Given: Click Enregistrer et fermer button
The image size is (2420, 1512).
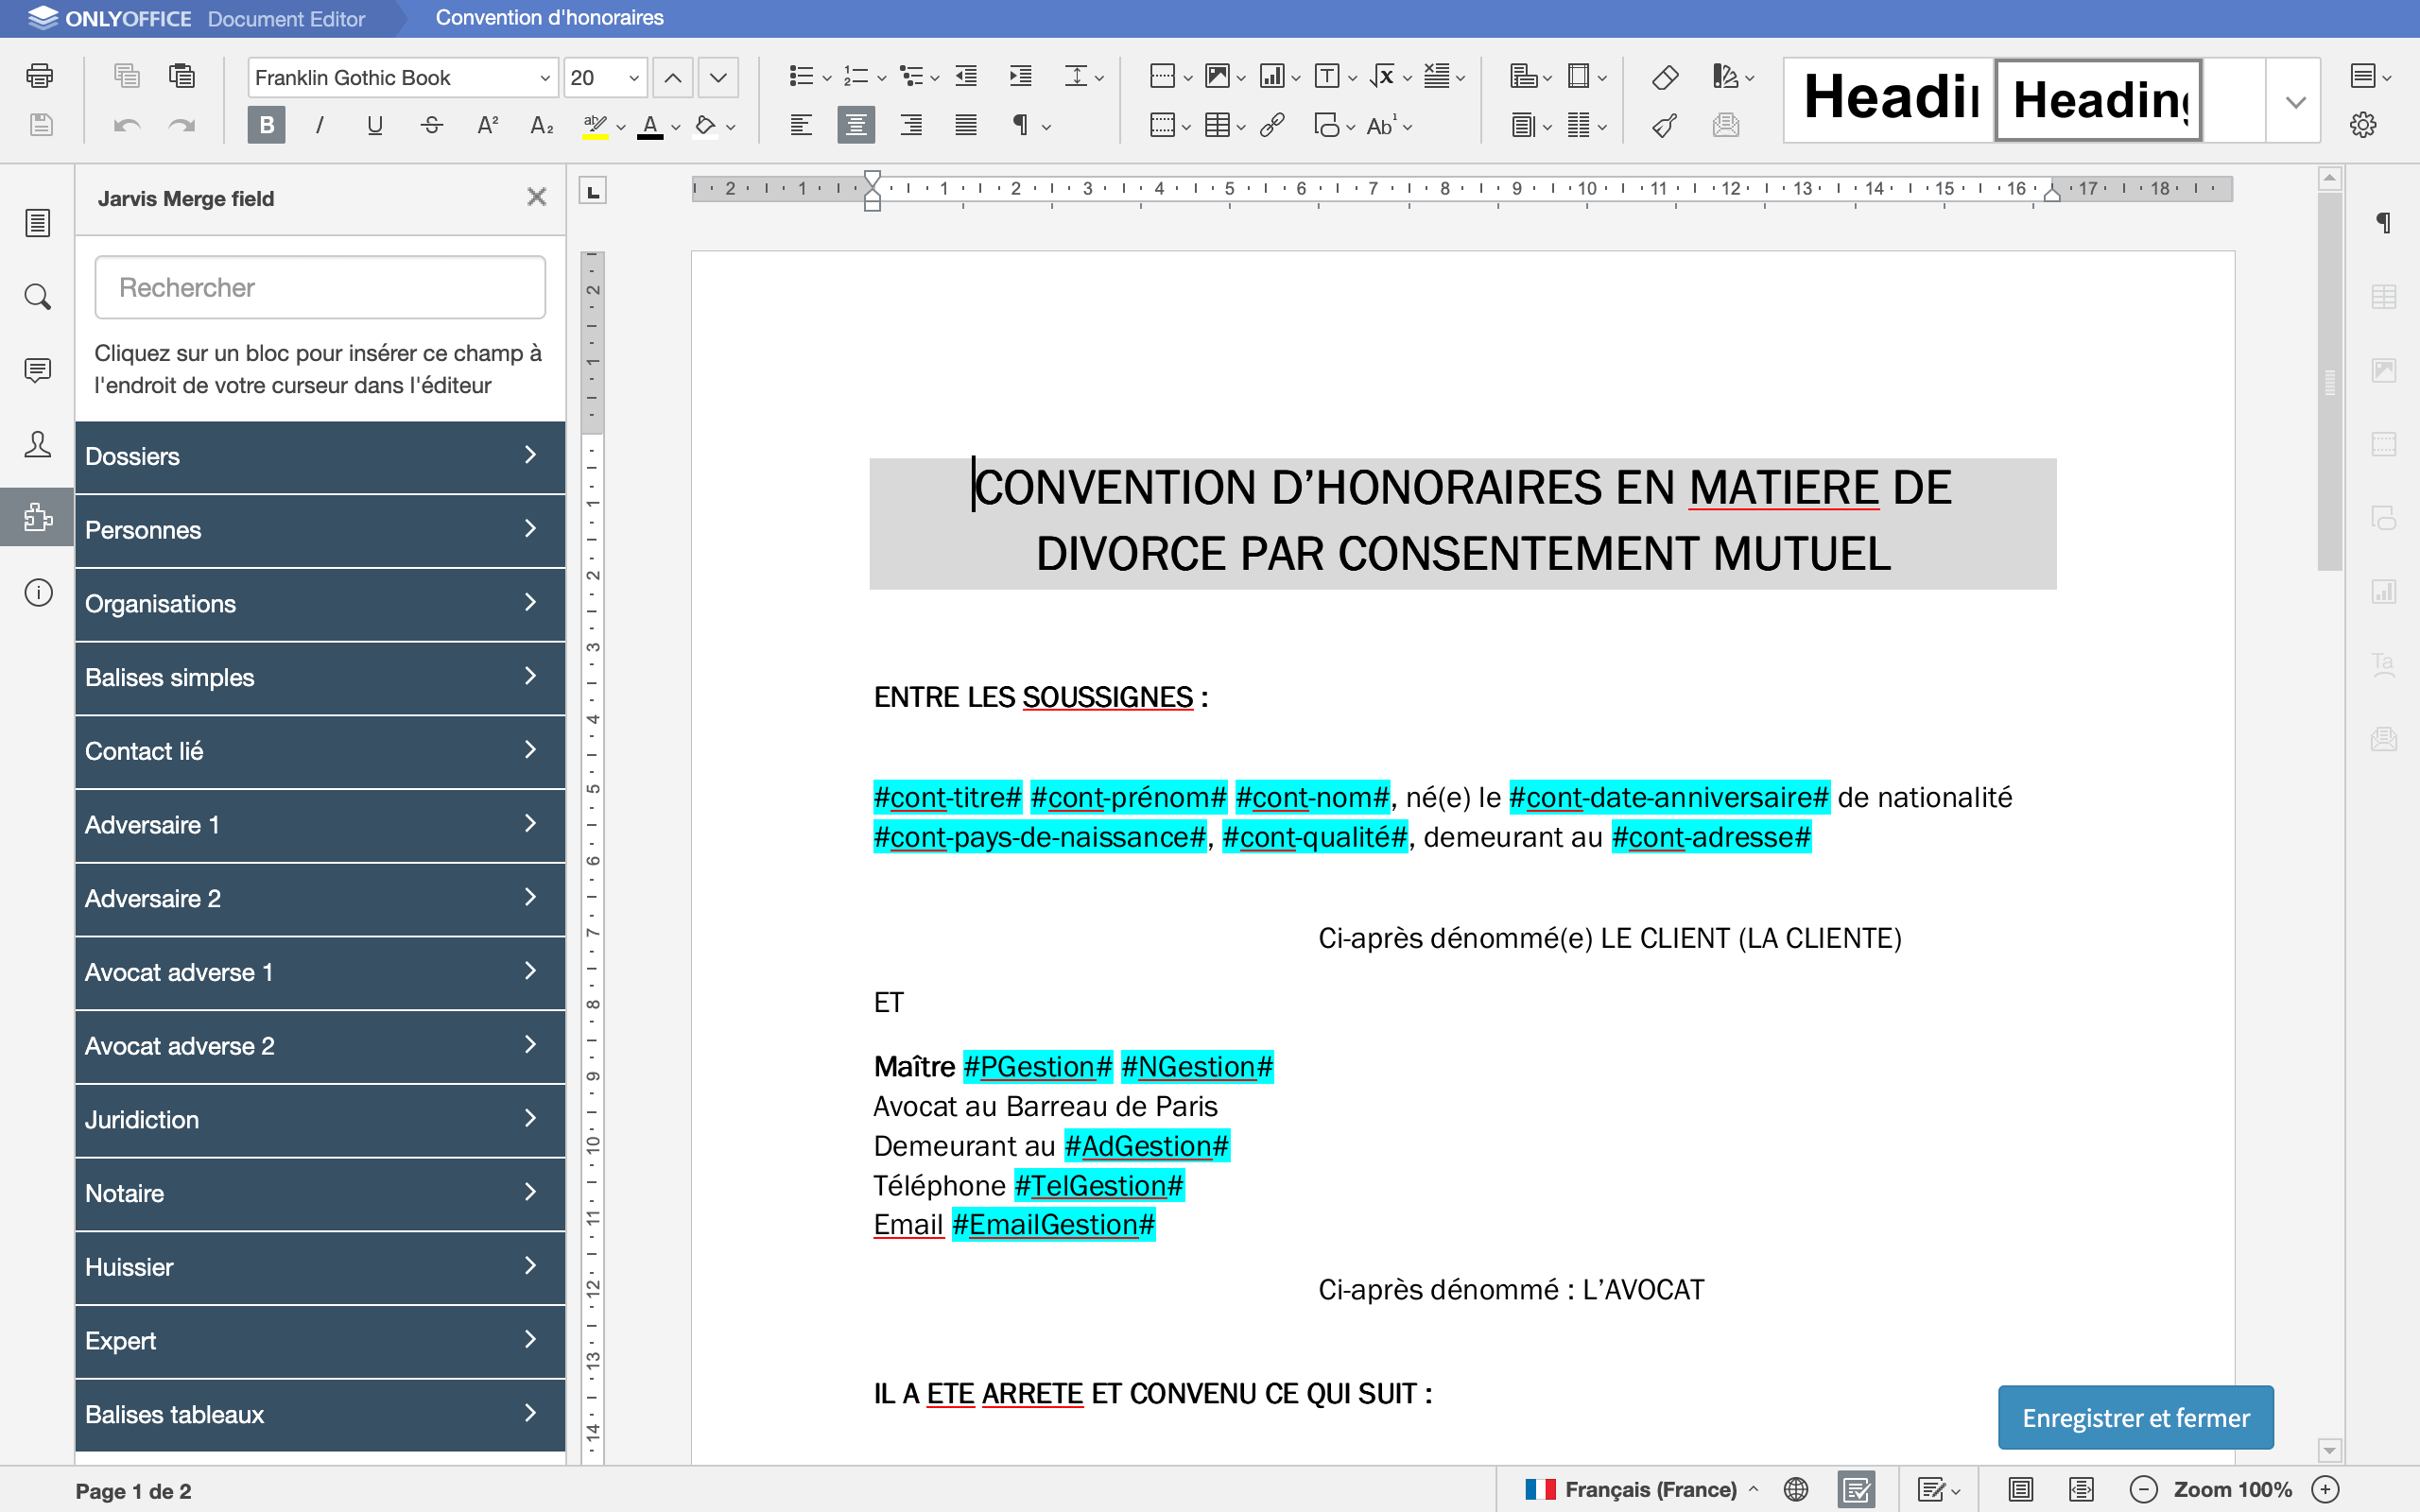Looking at the screenshot, I should point(2135,1417).
